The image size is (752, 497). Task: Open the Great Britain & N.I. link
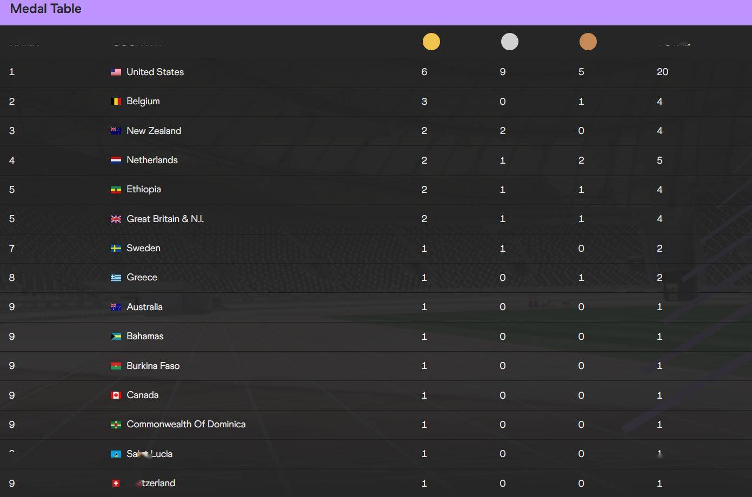(x=165, y=219)
